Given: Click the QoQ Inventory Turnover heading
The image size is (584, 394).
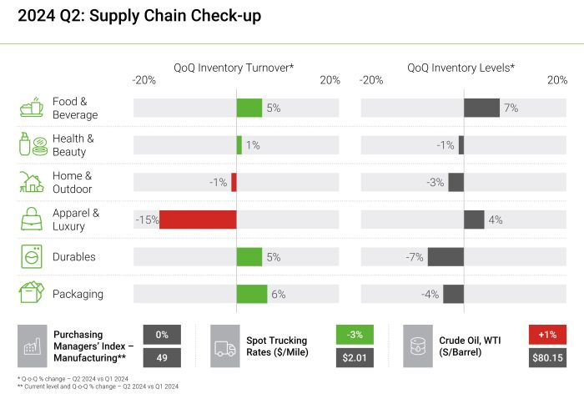Looking at the screenshot, I should pyautogui.click(x=234, y=68).
